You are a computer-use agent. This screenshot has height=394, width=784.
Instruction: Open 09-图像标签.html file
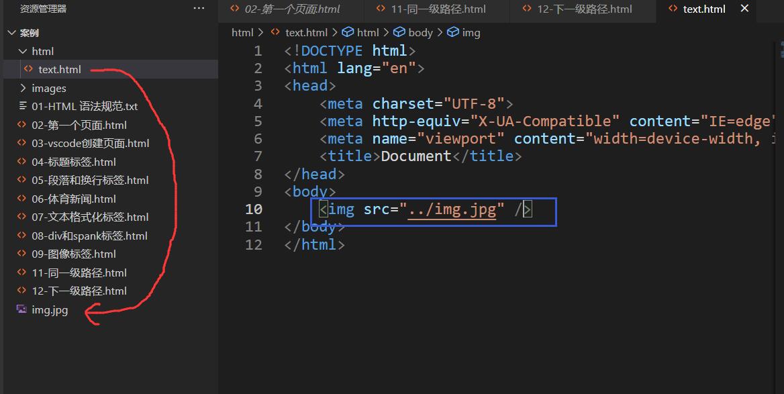pos(74,254)
